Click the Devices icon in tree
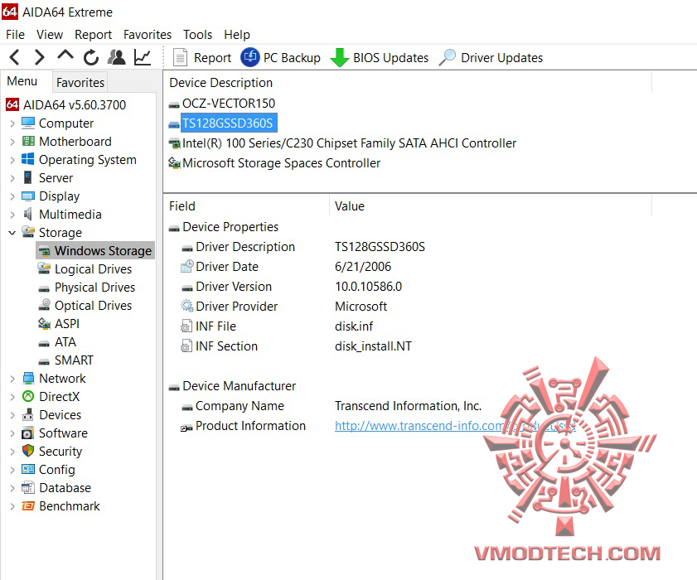The image size is (697, 580). pyautogui.click(x=28, y=414)
